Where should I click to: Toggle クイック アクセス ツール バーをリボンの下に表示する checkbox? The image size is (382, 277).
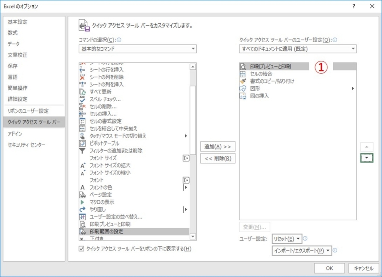click(81, 249)
